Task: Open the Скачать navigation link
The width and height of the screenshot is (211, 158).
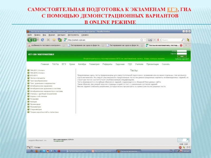Action: pyautogui.click(x=166, y=64)
